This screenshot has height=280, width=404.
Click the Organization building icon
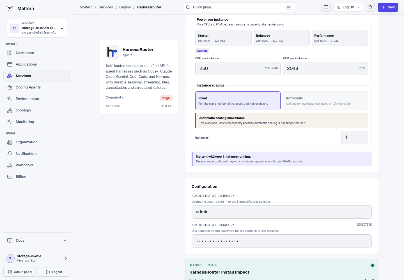pos(10,142)
